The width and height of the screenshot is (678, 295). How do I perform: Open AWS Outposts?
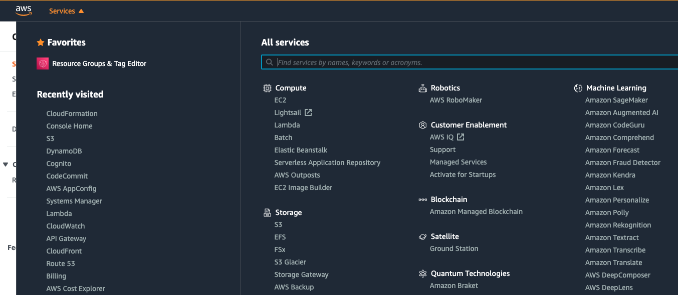(x=297, y=175)
